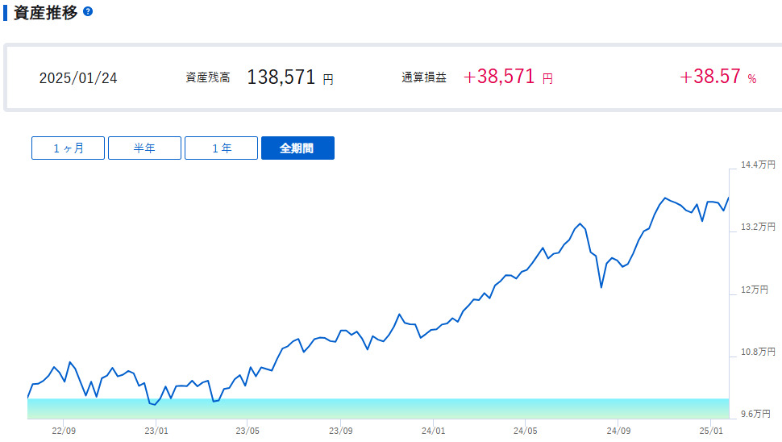Click the 資産推移 section heading
This screenshot has height=442, width=782.
(x=46, y=13)
